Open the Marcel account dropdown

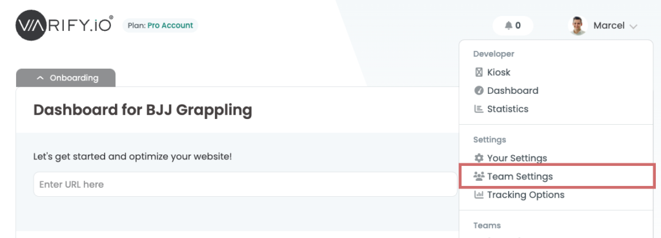[603, 26]
